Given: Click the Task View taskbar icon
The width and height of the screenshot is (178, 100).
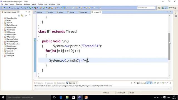Looking at the screenshot, I should (54, 97).
